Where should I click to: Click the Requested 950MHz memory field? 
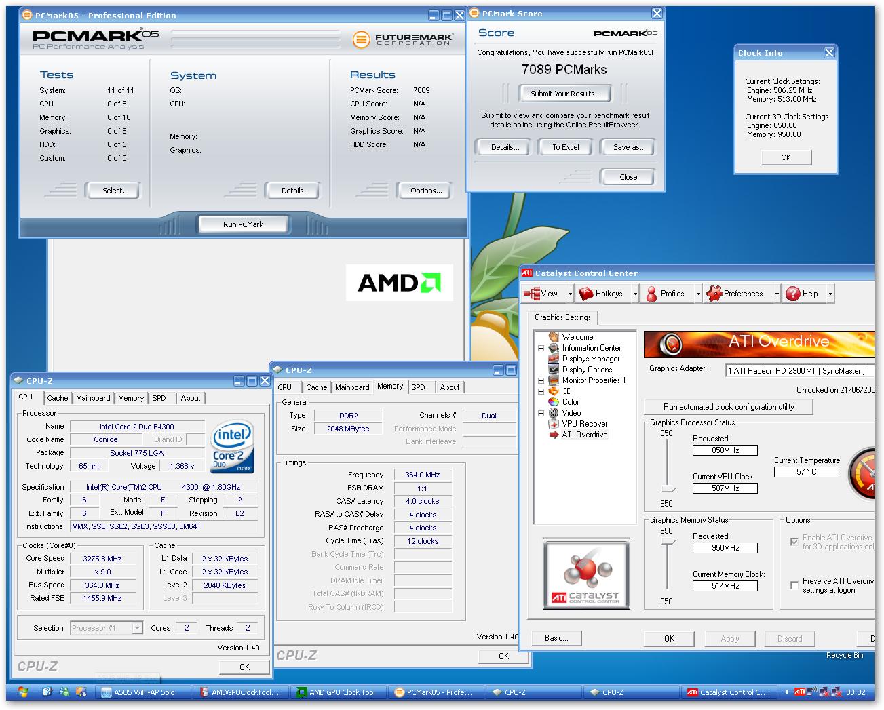pos(725,548)
